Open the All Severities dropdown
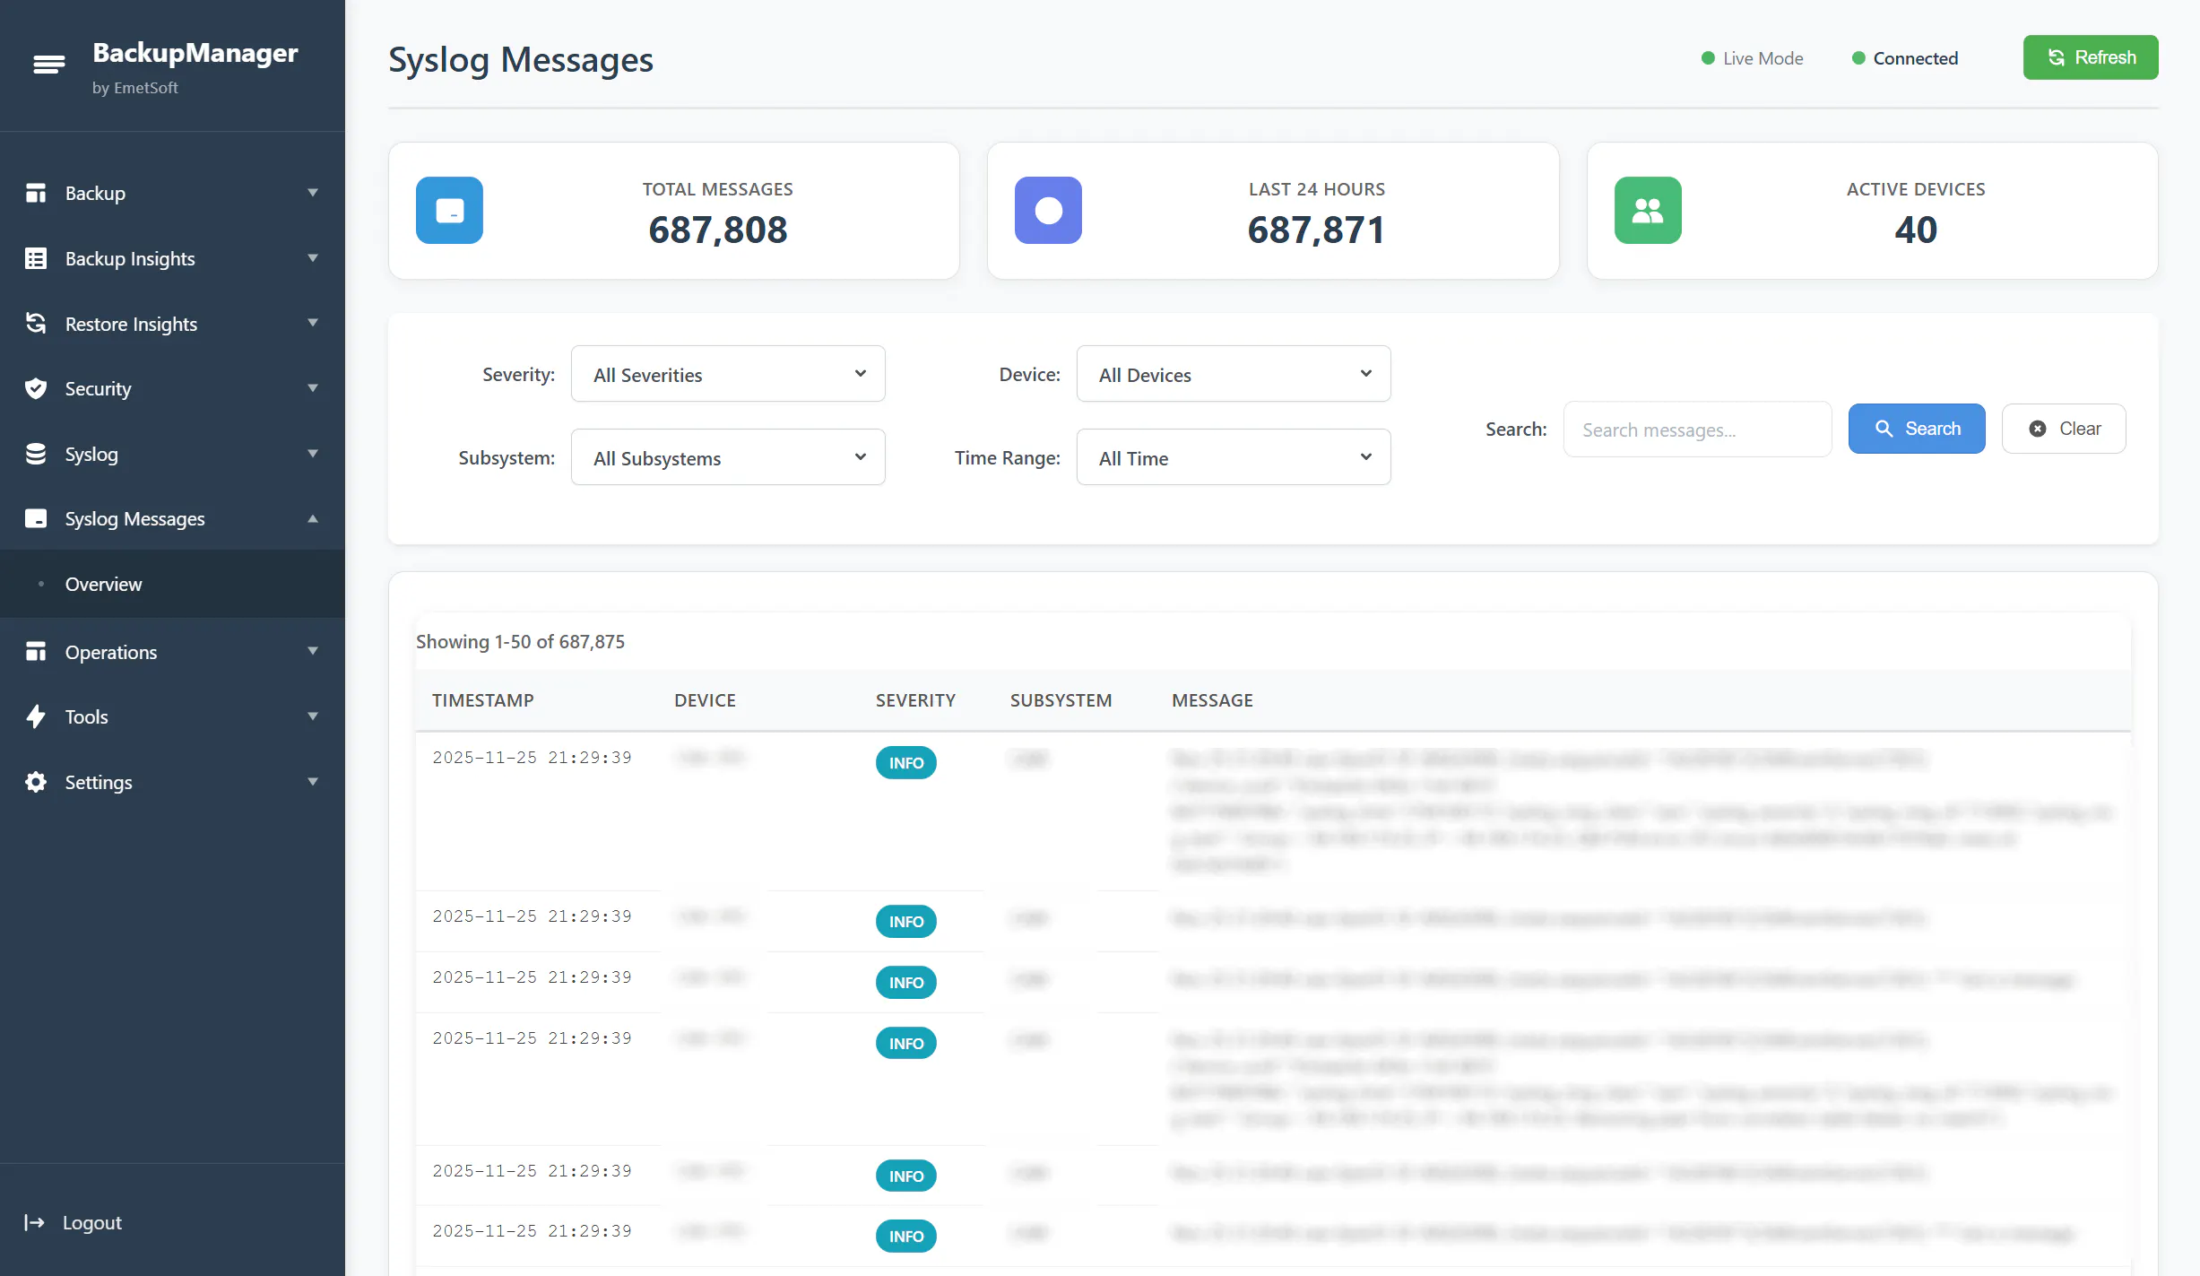This screenshot has height=1276, width=2200. tap(728, 374)
